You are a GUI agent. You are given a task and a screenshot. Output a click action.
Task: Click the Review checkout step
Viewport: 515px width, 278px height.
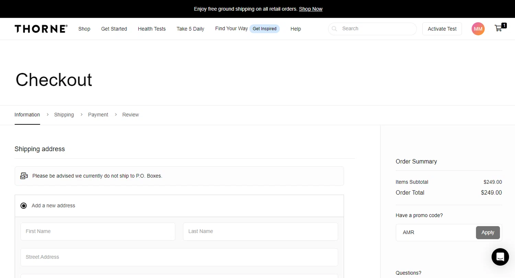130,114
